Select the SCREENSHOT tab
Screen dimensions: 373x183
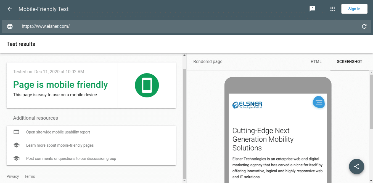(350, 62)
